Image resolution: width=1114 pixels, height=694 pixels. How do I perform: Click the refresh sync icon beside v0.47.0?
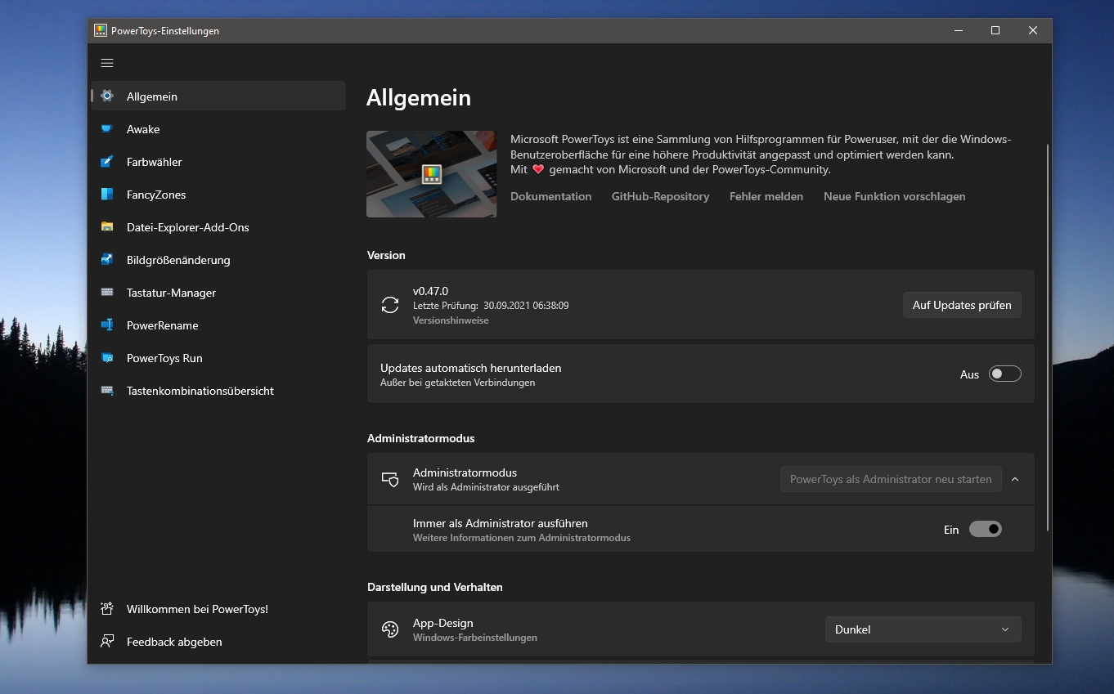tap(390, 305)
